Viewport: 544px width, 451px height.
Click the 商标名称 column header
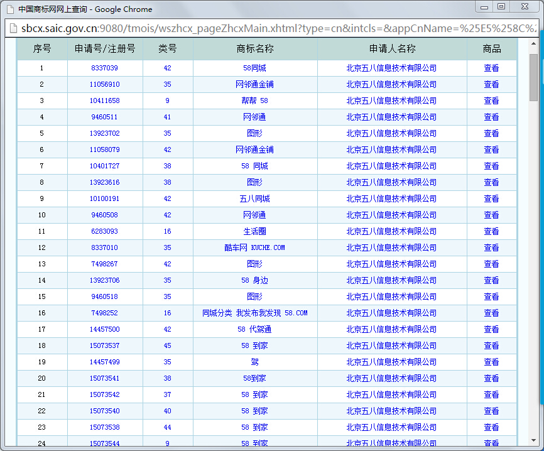pyautogui.click(x=255, y=48)
